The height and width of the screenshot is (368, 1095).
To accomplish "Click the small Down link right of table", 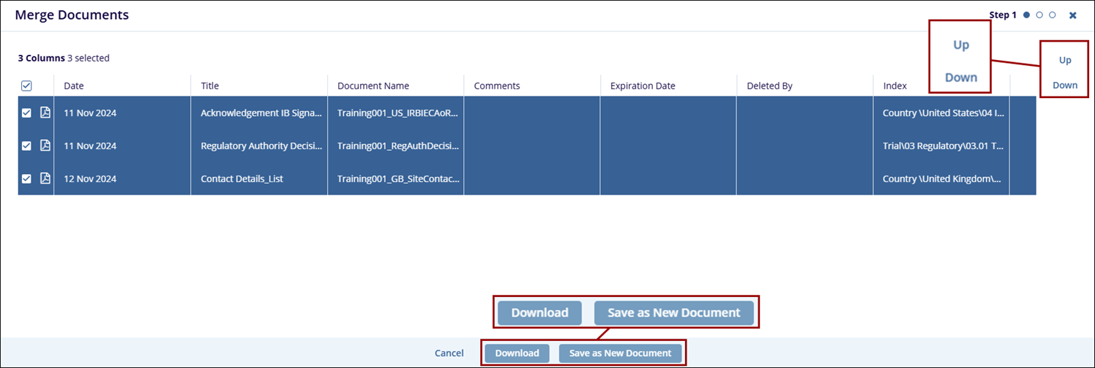I will click(1065, 85).
